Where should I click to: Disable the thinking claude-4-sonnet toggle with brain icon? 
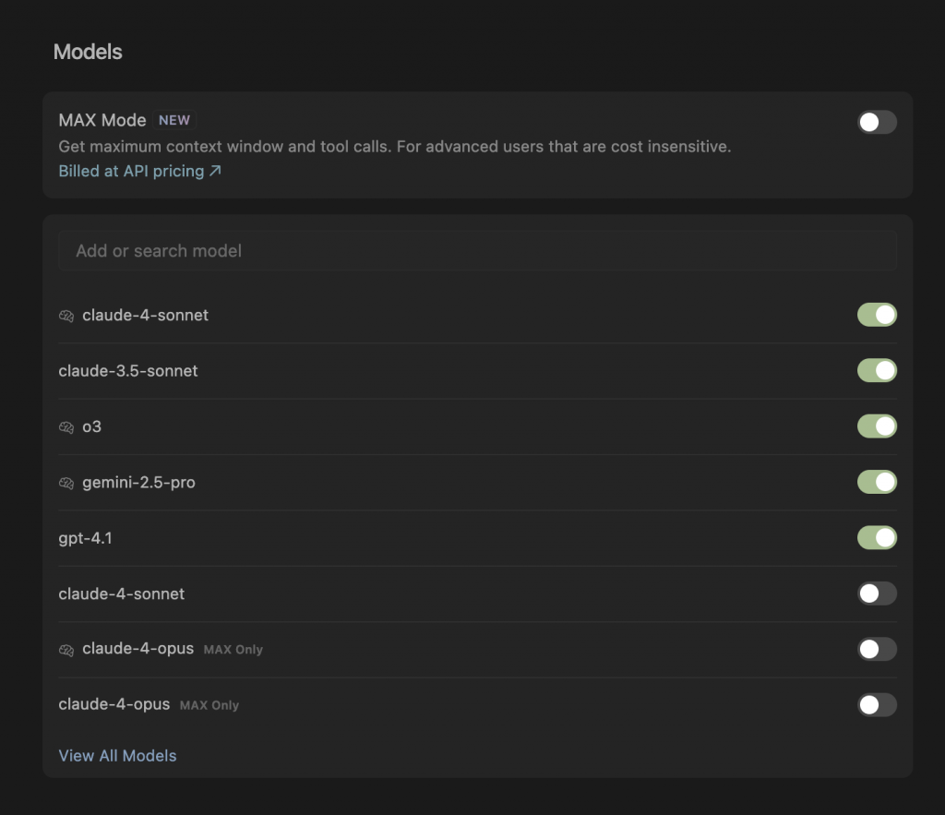(877, 315)
